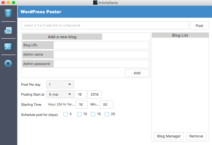Click the Admin password label

point(36,64)
